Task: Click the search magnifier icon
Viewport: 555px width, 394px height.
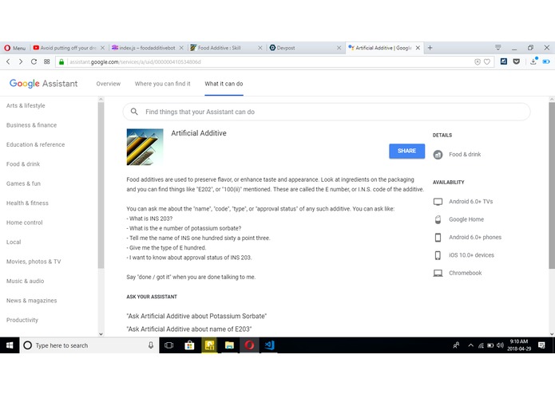Action: click(134, 112)
